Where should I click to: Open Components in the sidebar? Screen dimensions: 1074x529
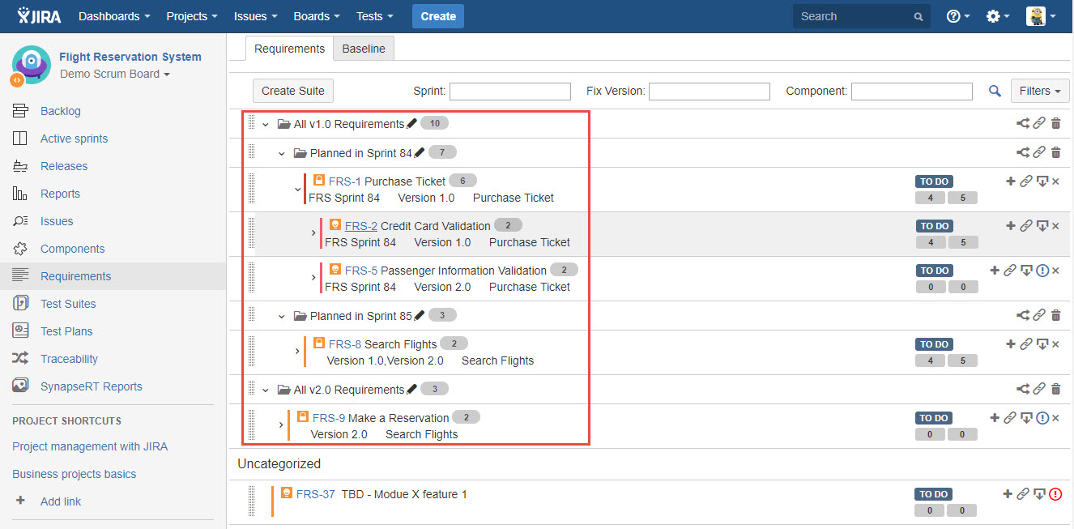73,249
